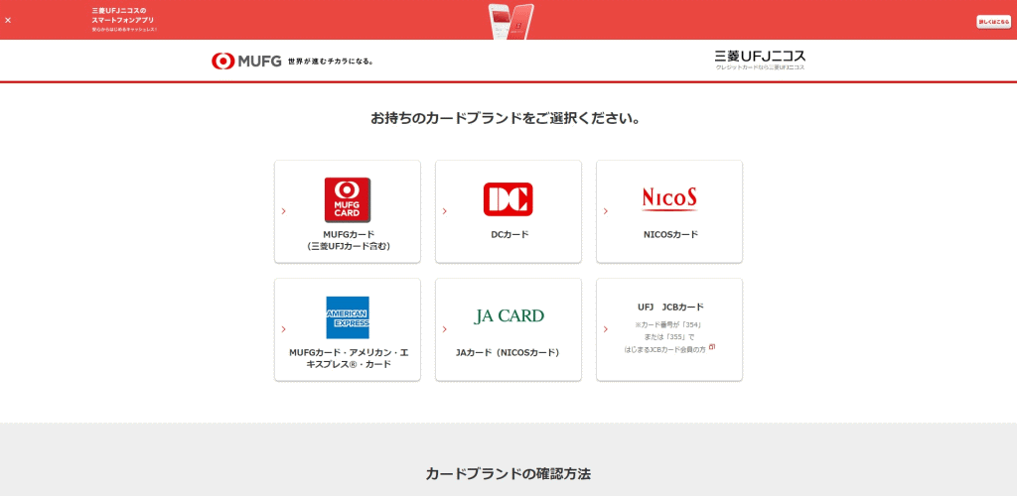Click the 詳しくはこちら button in banner
The height and width of the screenshot is (496, 1017).
pos(993,22)
